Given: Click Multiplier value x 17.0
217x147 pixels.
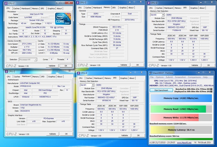Looking at the screenshot, I should [27, 47].
